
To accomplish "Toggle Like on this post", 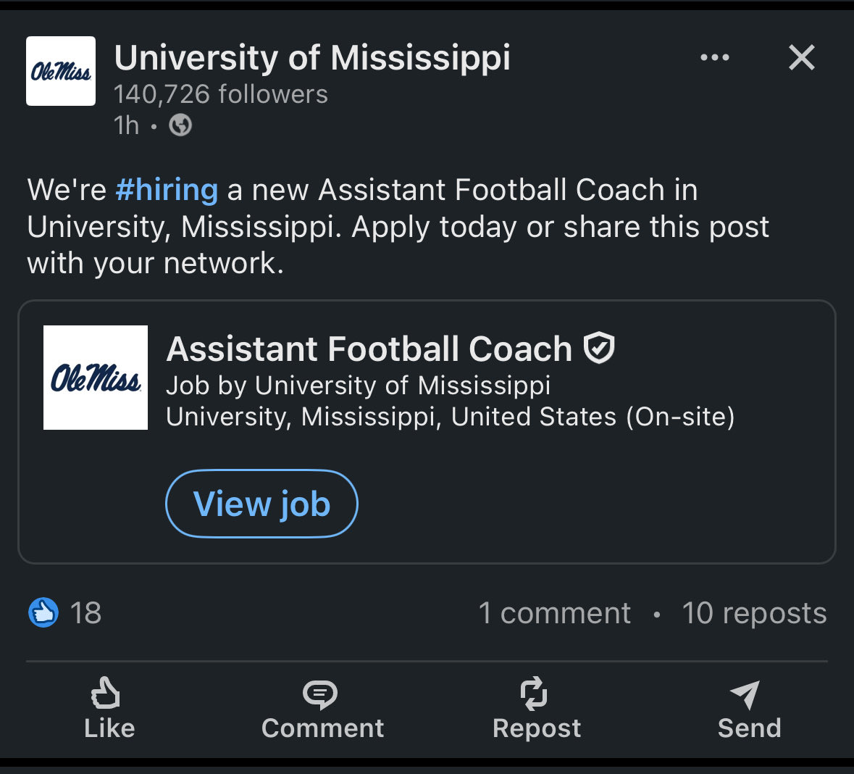I will point(109,708).
